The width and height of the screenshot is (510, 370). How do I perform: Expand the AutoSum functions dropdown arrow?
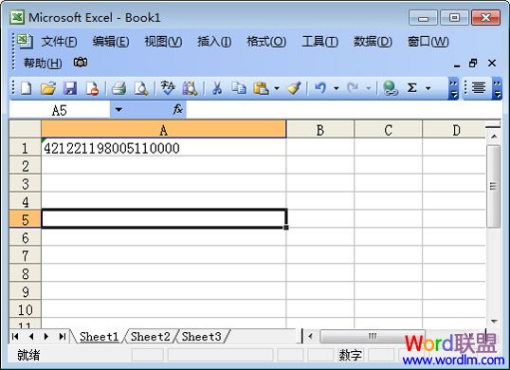(428, 88)
